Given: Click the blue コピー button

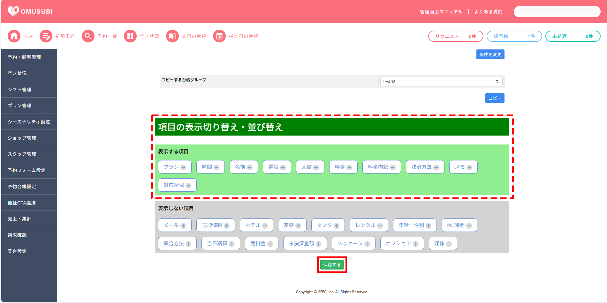Looking at the screenshot, I should (x=495, y=98).
